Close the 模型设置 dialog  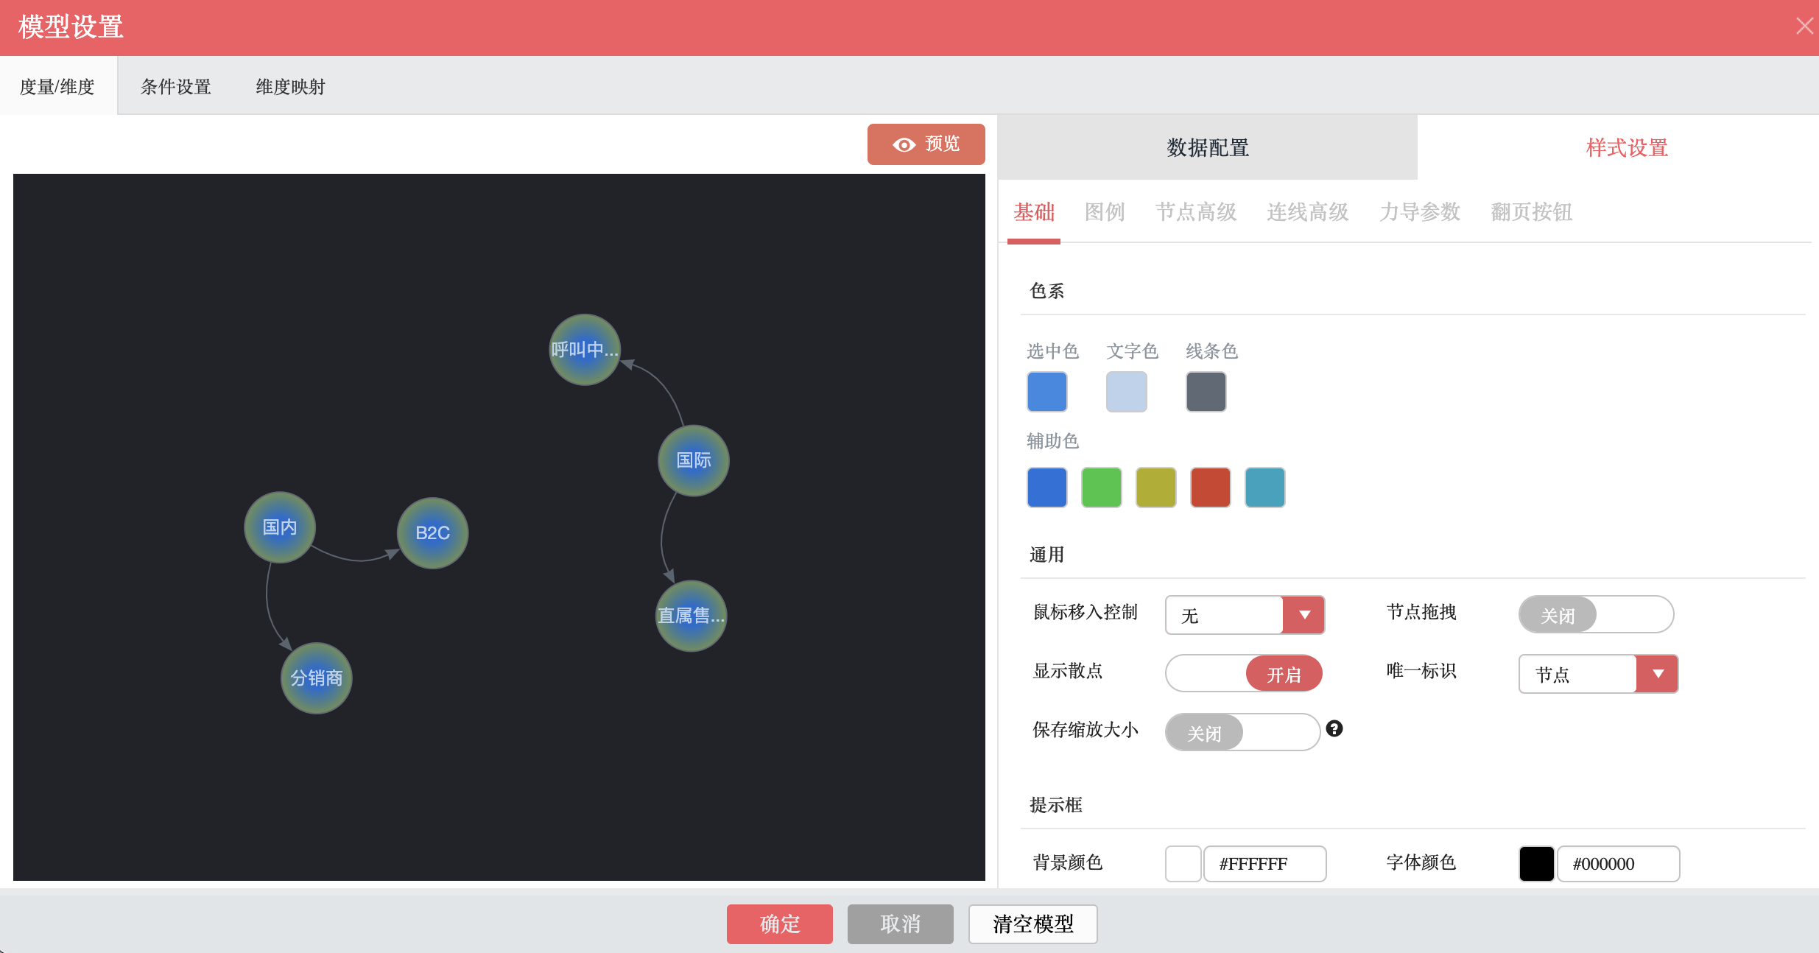pos(1804,27)
